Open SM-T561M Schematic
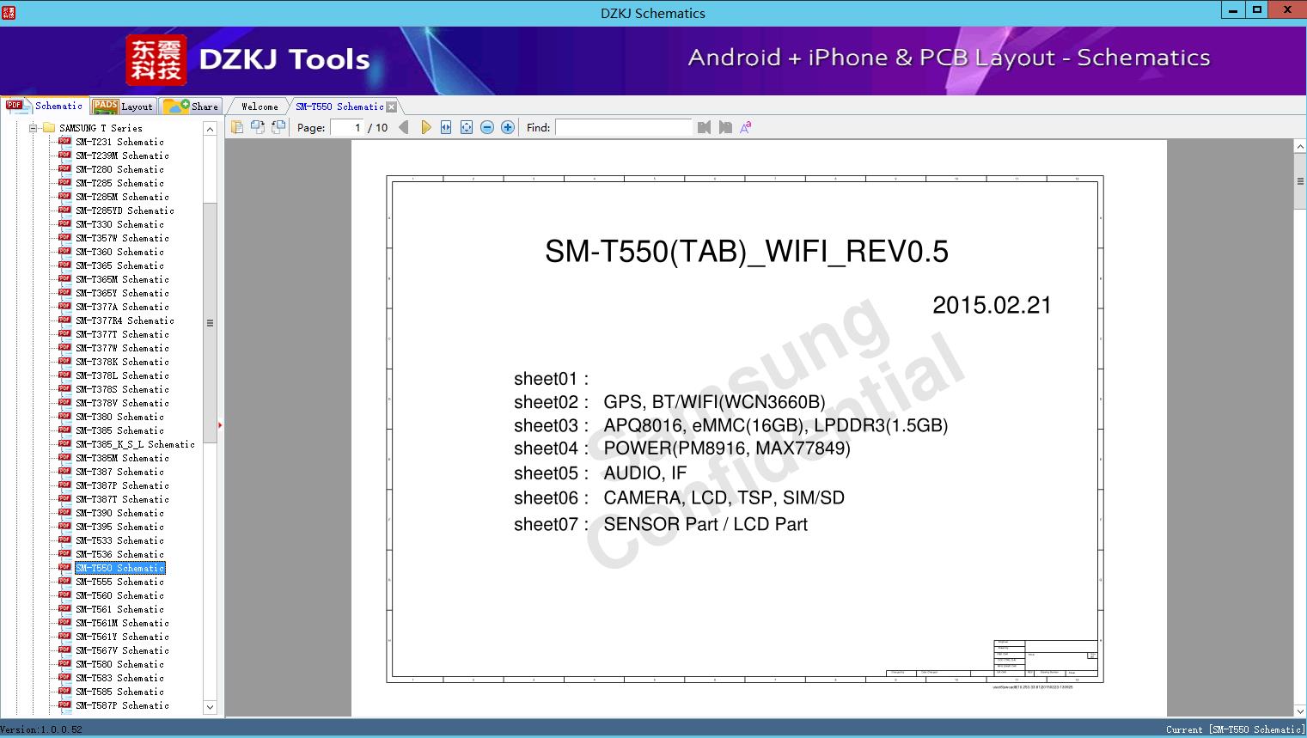Image resolution: width=1307 pixels, height=738 pixels. (122, 623)
